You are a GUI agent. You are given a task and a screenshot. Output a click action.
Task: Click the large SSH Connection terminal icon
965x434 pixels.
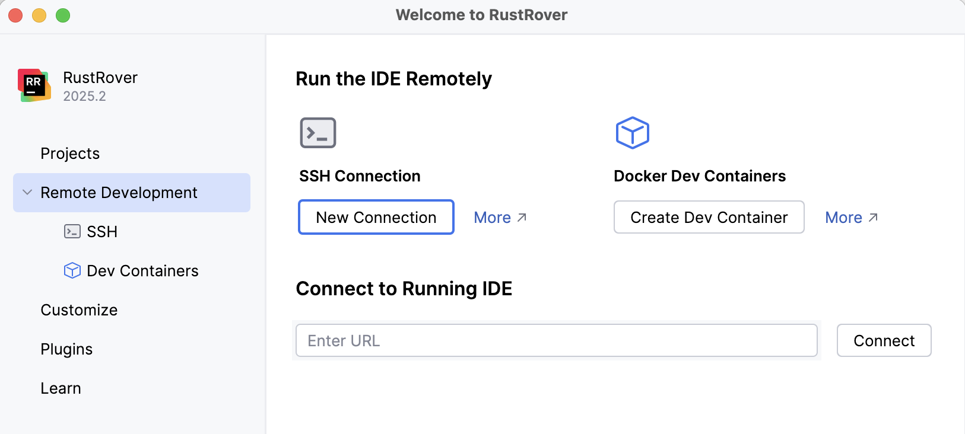click(318, 133)
